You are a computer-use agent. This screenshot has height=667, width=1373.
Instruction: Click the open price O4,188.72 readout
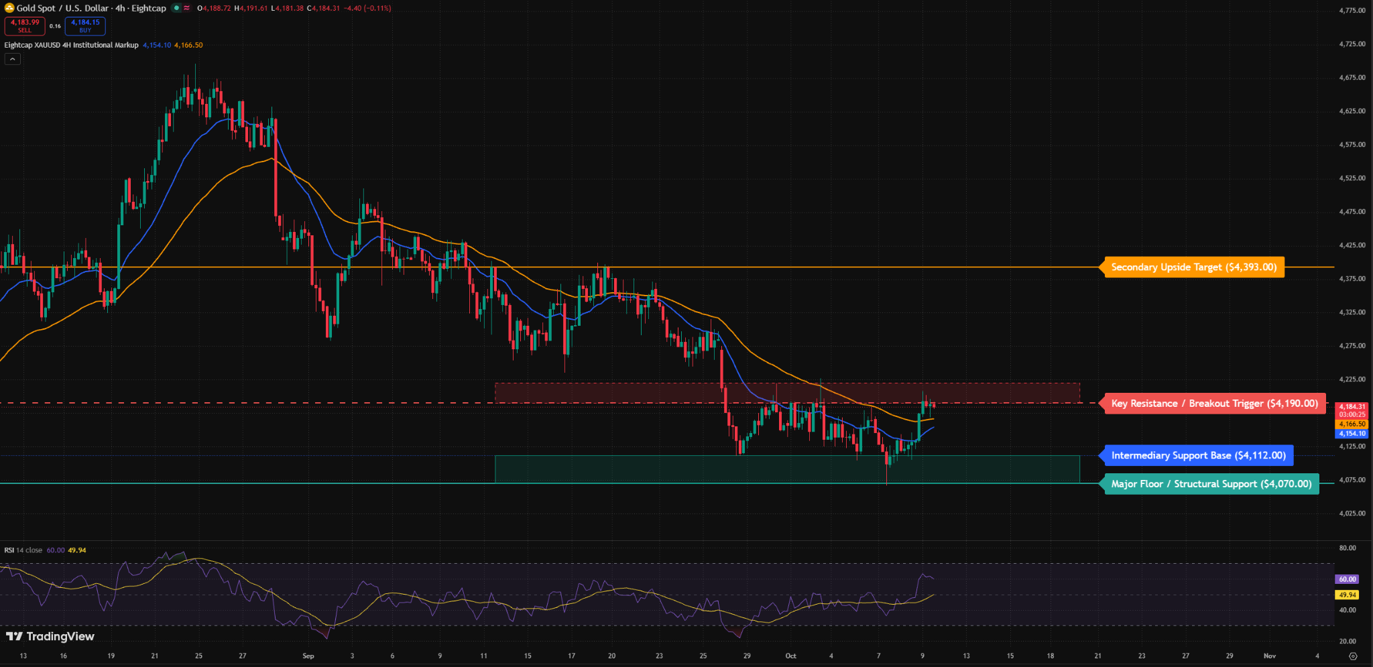(214, 8)
